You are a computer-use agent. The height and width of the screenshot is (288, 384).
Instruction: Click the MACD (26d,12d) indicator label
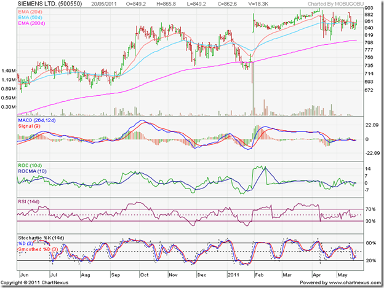click(37, 120)
